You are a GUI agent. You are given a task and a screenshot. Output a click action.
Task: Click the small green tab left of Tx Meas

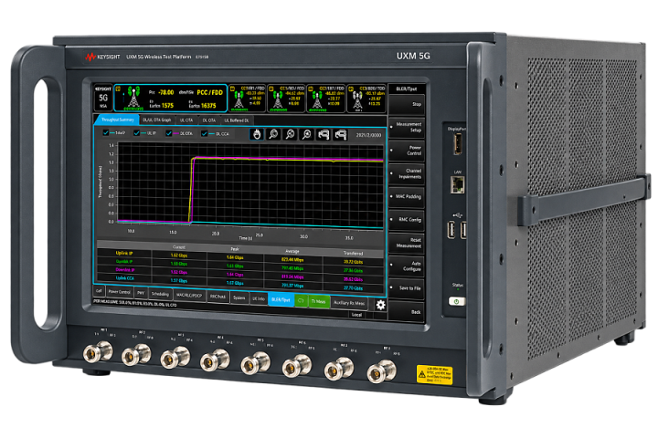[301, 300]
